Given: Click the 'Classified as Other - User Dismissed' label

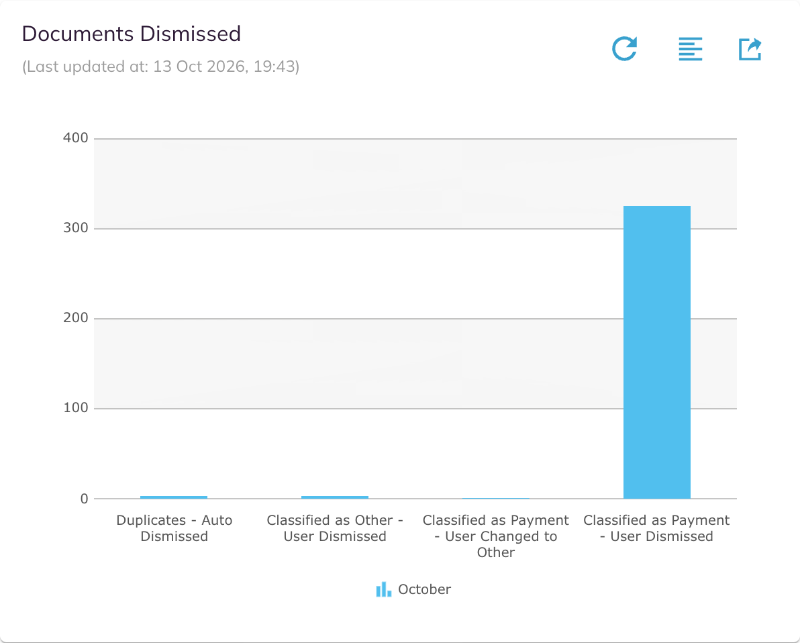Looking at the screenshot, I should (335, 528).
